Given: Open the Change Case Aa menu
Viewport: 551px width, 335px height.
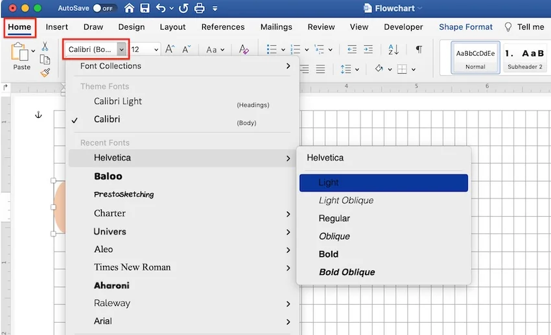Looking at the screenshot, I should [215, 50].
